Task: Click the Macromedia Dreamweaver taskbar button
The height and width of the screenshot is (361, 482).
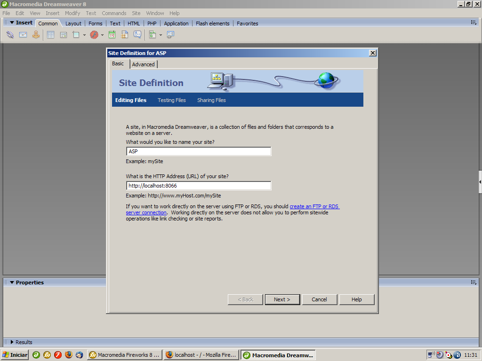Action: pos(278,355)
